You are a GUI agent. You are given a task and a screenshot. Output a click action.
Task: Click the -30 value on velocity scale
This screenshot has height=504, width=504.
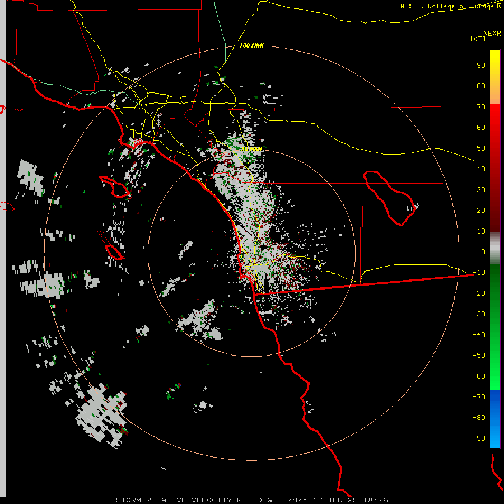coord(479,314)
